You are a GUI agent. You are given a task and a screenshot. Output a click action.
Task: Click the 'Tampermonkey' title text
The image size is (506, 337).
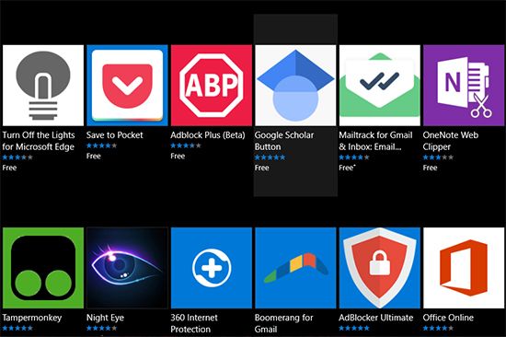pyautogui.click(x=31, y=318)
